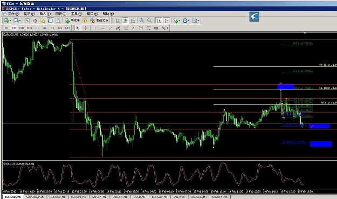Viewport: 337px width, 199px height.
Task: Click the chart shift triangle marker
Action: pyautogui.click(x=305, y=33)
